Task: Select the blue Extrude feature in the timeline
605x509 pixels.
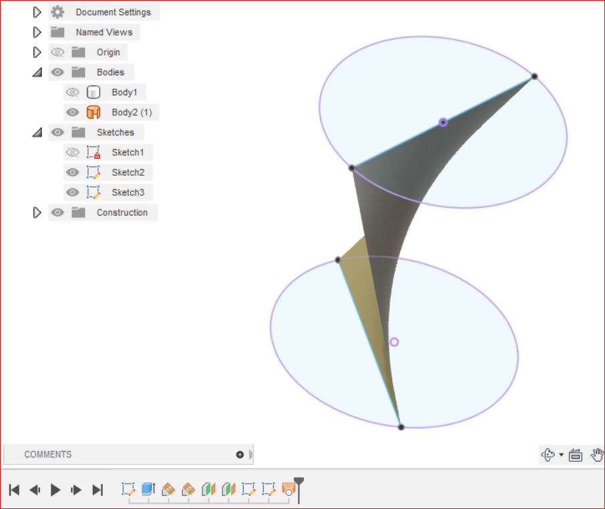Action: click(x=148, y=489)
